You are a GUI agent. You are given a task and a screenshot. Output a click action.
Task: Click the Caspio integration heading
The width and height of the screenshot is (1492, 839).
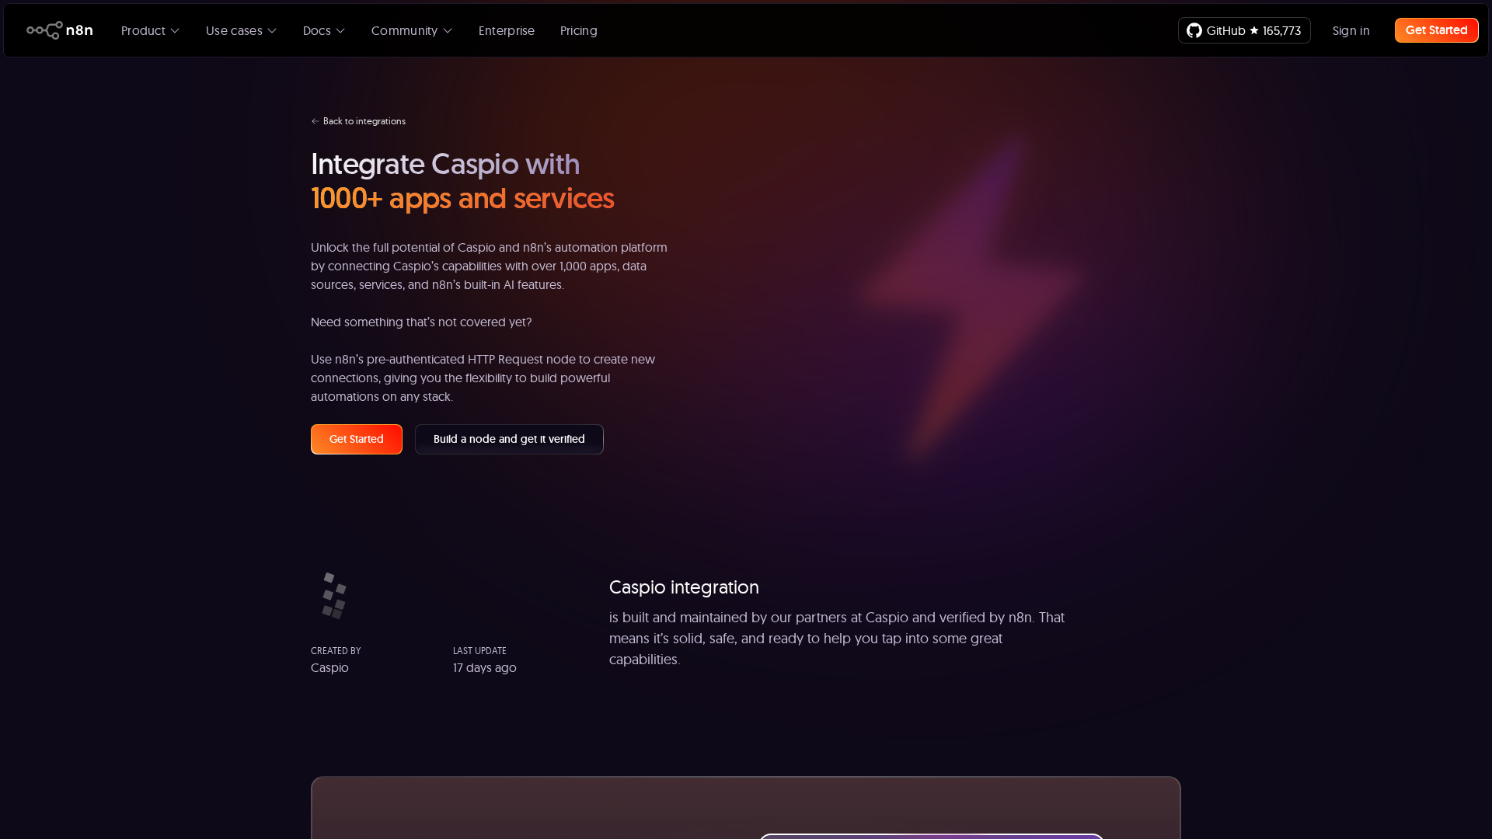tap(684, 587)
